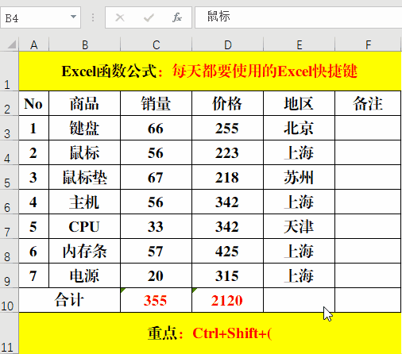Image resolution: width=402 pixels, height=354 pixels.
Task: Click sales value '67' cell
Action: (x=157, y=177)
